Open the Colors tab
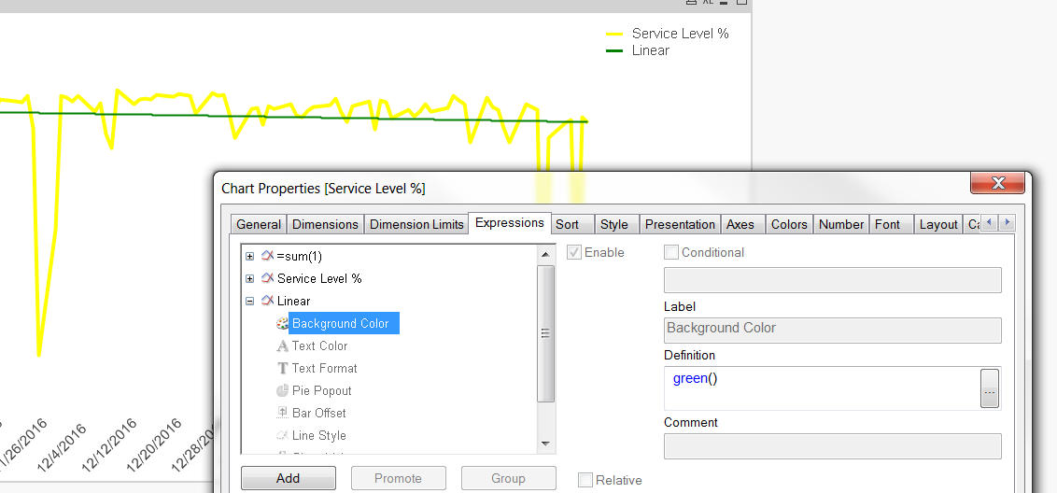1057x493 pixels. (789, 225)
